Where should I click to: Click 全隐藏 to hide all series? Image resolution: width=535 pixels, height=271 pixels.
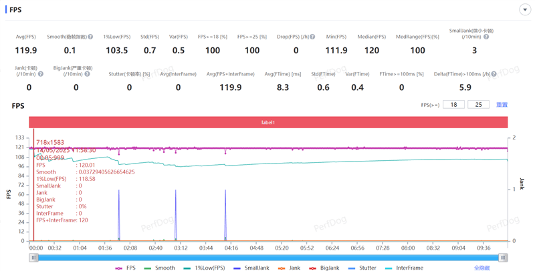click(482, 268)
